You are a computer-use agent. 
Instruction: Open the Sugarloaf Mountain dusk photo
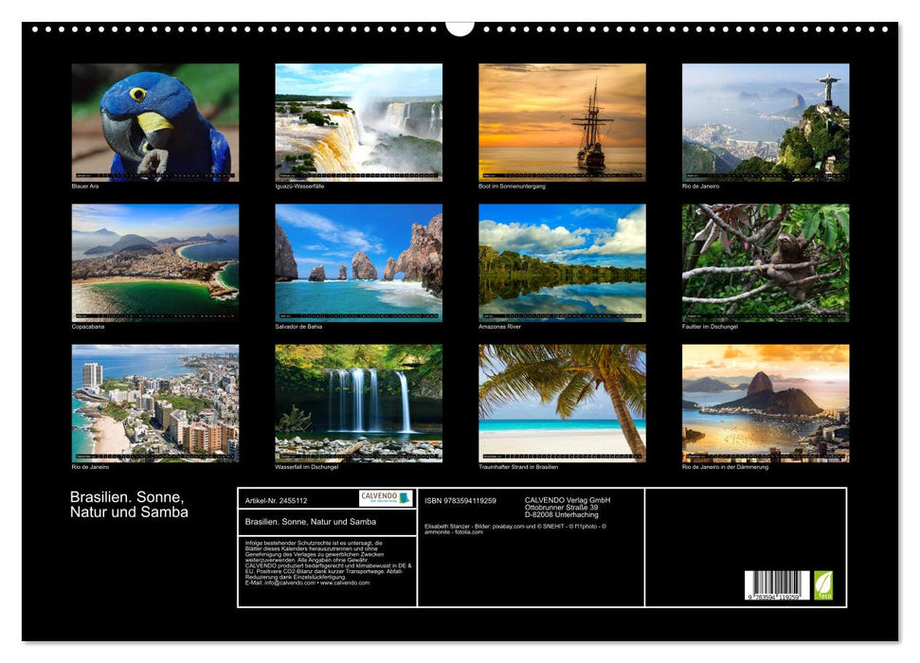pyautogui.click(x=766, y=403)
